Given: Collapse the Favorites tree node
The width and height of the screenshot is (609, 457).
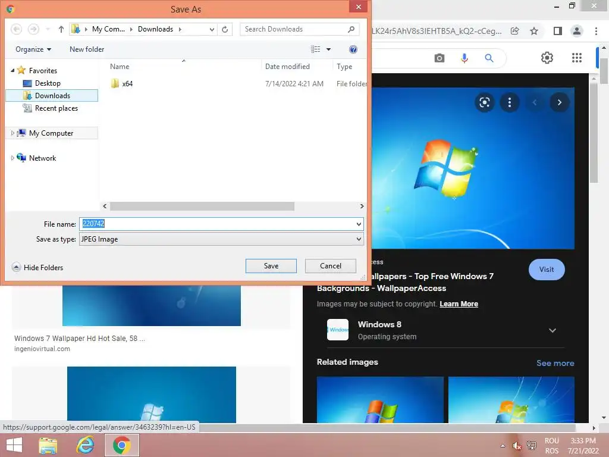Looking at the screenshot, I should [12, 71].
